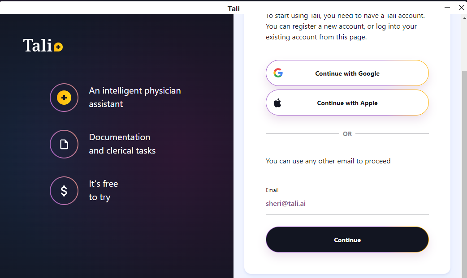Close the Tali window

pos(461,8)
